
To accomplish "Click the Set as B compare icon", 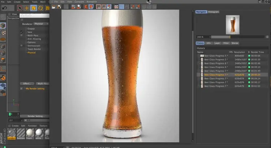I will pyautogui.click(x=138, y=7).
